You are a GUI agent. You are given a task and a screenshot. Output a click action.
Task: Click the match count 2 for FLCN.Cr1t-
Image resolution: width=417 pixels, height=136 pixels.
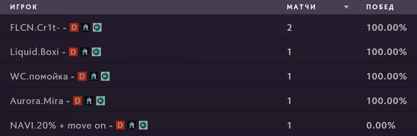(x=290, y=28)
